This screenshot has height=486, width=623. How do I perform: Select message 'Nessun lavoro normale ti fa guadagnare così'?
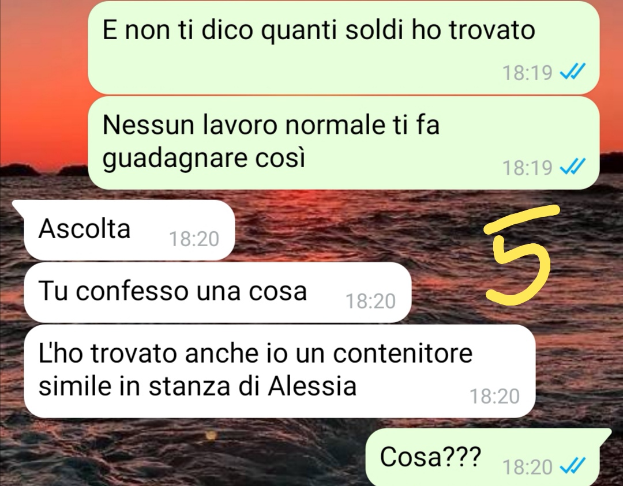pos(343,143)
